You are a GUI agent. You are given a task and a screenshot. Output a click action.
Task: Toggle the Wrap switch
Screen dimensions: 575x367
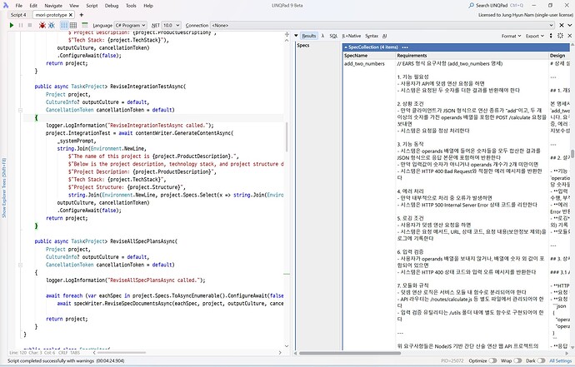[517, 361]
